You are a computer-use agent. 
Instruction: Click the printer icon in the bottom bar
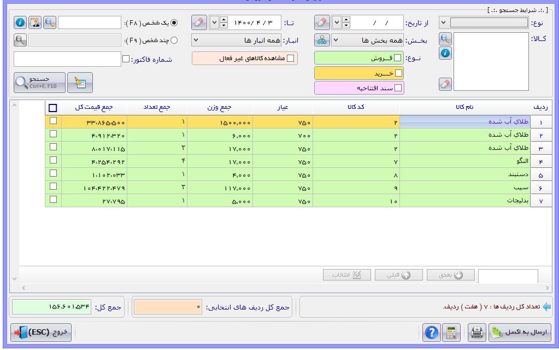pos(476,332)
